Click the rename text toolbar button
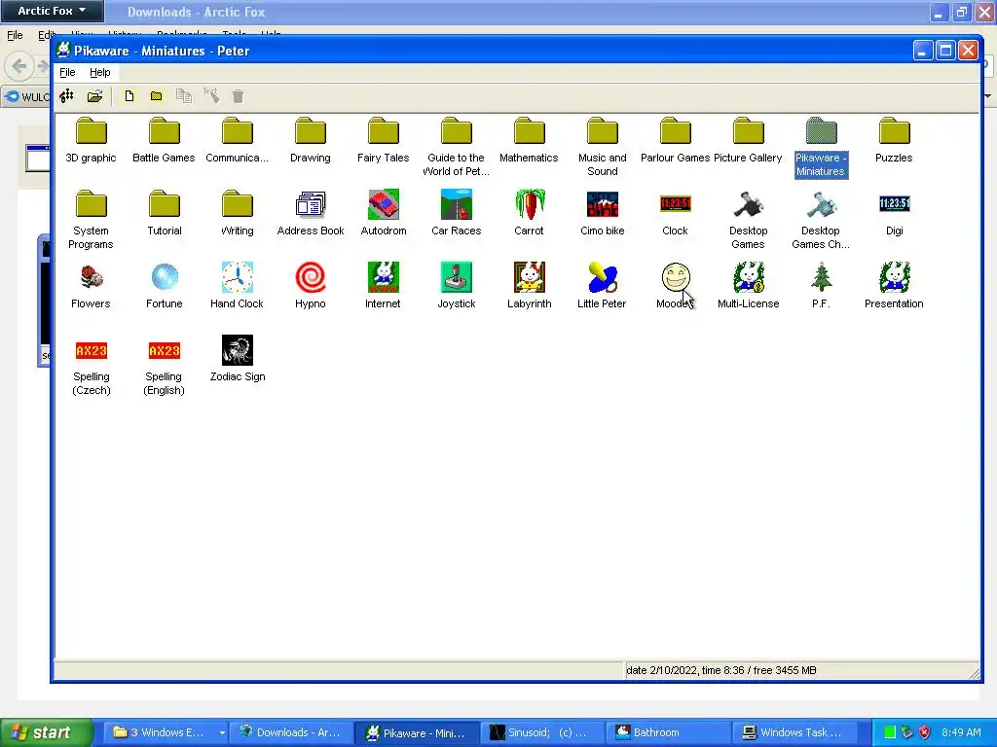 tap(211, 96)
